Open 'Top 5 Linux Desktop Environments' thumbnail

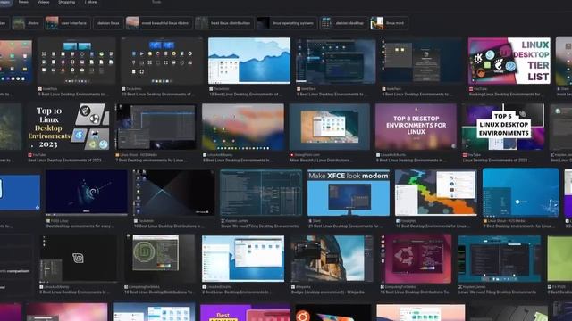click(502, 127)
